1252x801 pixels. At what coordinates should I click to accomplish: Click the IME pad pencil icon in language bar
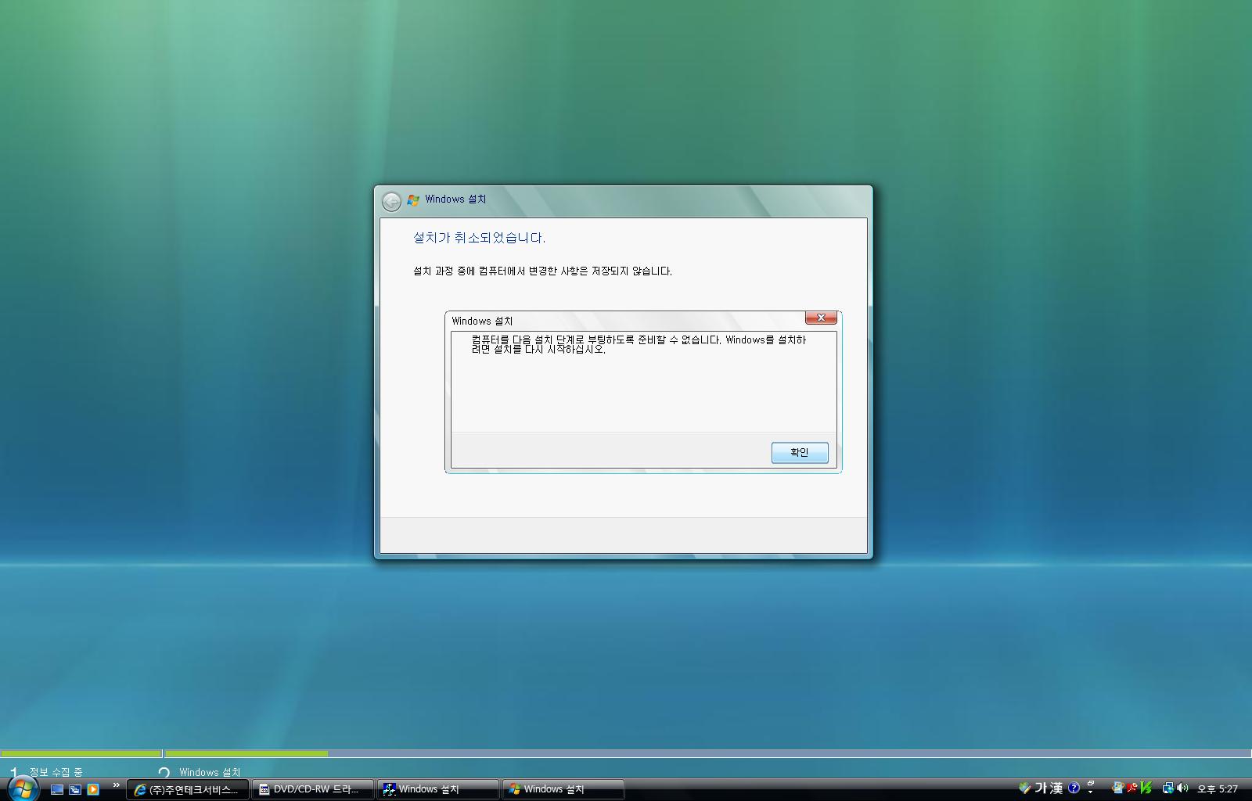pyautogui.click(x=1025, y=788)
